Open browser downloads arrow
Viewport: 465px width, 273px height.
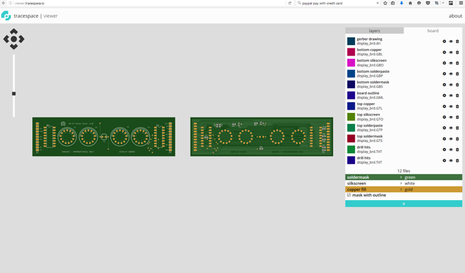click(402, 3)
